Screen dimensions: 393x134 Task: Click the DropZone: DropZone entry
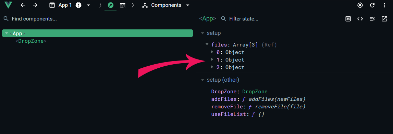coord(240,92)
